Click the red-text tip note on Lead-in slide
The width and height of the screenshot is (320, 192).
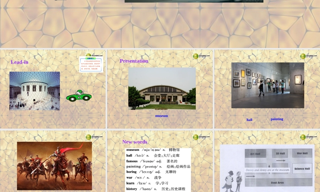[91, 64]
